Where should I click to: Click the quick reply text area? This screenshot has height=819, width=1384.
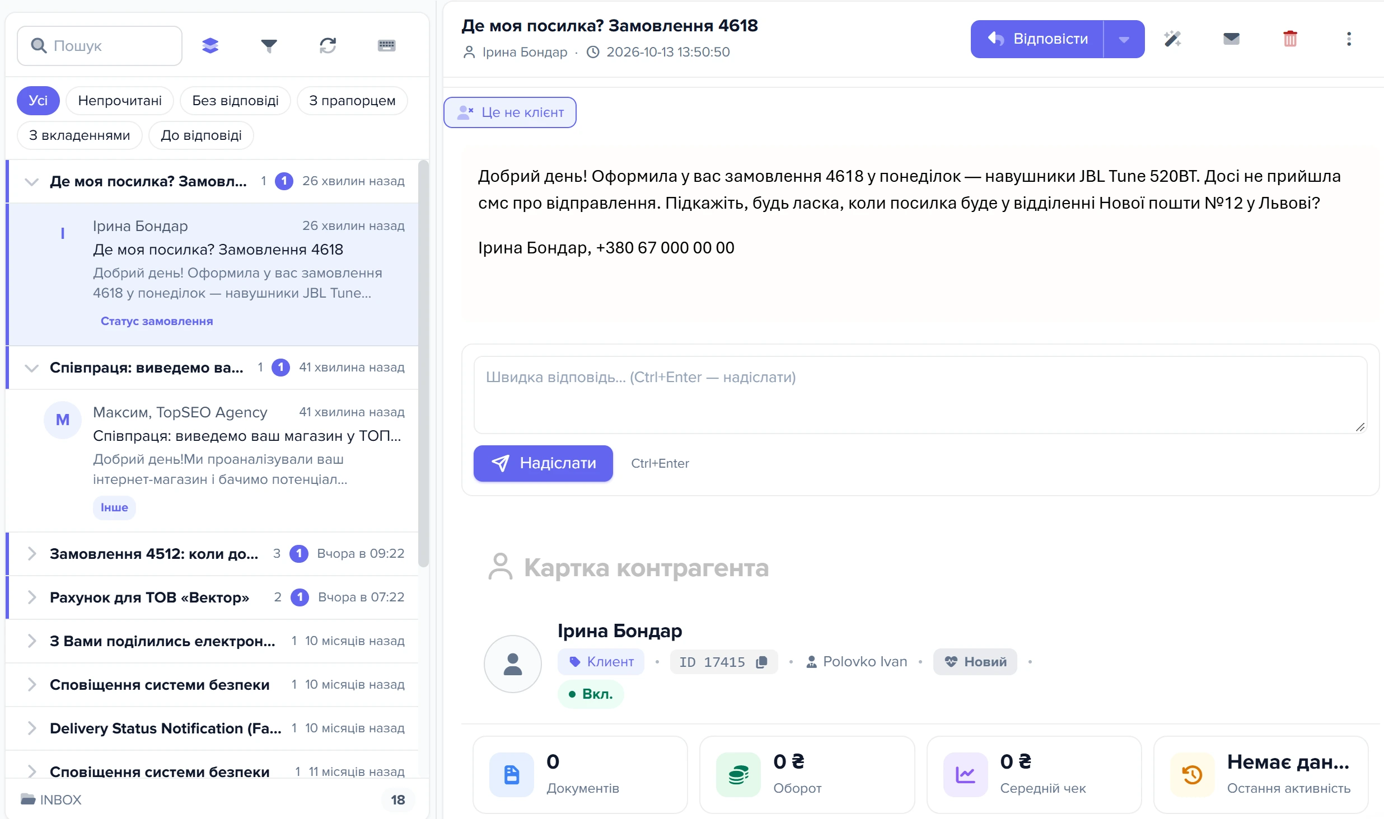pos(920,395)
